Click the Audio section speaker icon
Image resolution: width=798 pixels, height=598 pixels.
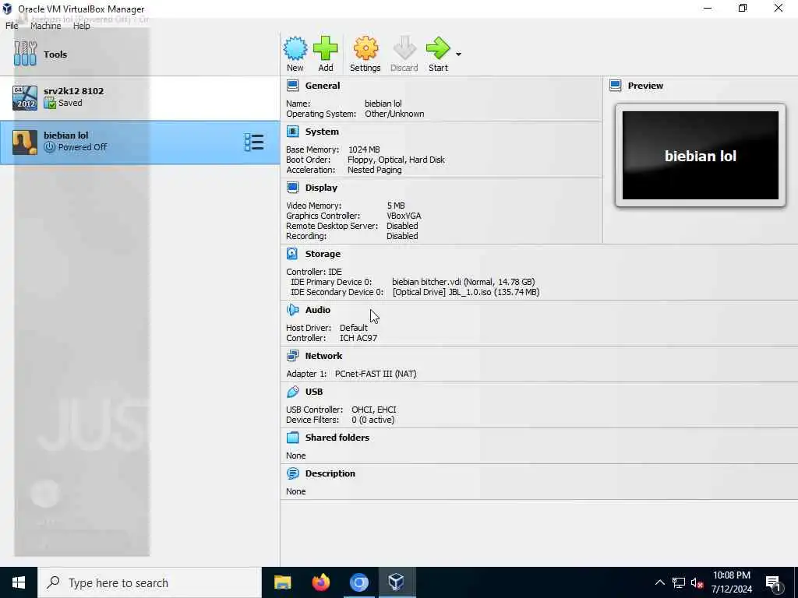pyautogui.click(x=293, y=310)
